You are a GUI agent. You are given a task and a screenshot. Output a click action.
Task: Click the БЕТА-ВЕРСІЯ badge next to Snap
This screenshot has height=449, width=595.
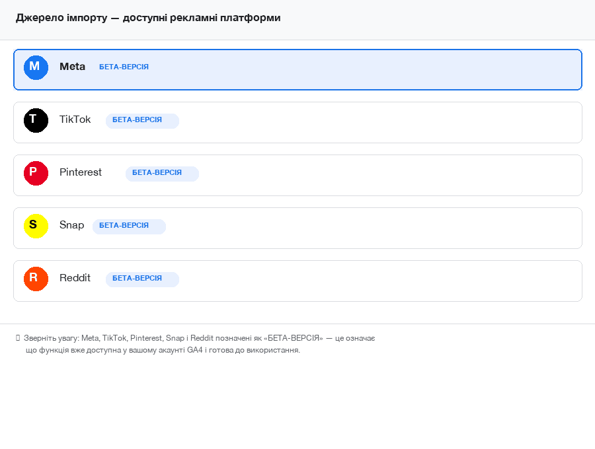pyautogui.click(x=129, y=226)
